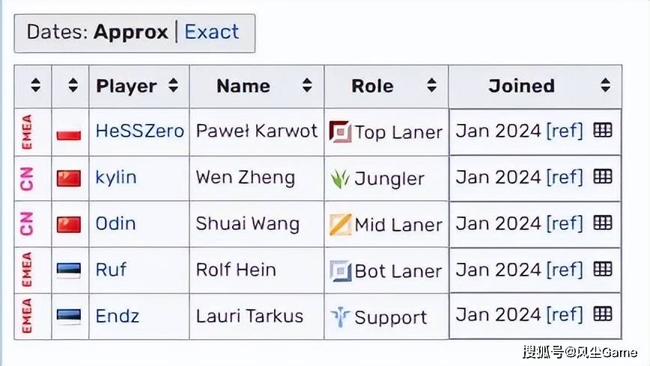Sort table by Joined column
The width and height of the screenshot is (650, 366).
[x=605, y=86]
